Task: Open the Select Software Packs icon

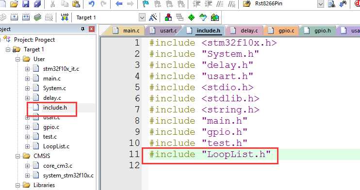Action: [x=203, y=17]
